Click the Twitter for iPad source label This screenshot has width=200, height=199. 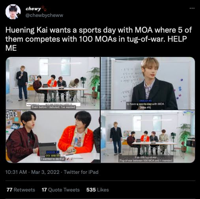click(x=81, y=172)
